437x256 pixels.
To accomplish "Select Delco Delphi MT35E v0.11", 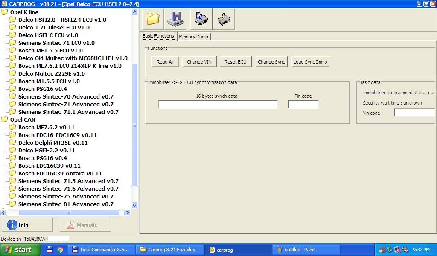I will coord(53,143).
